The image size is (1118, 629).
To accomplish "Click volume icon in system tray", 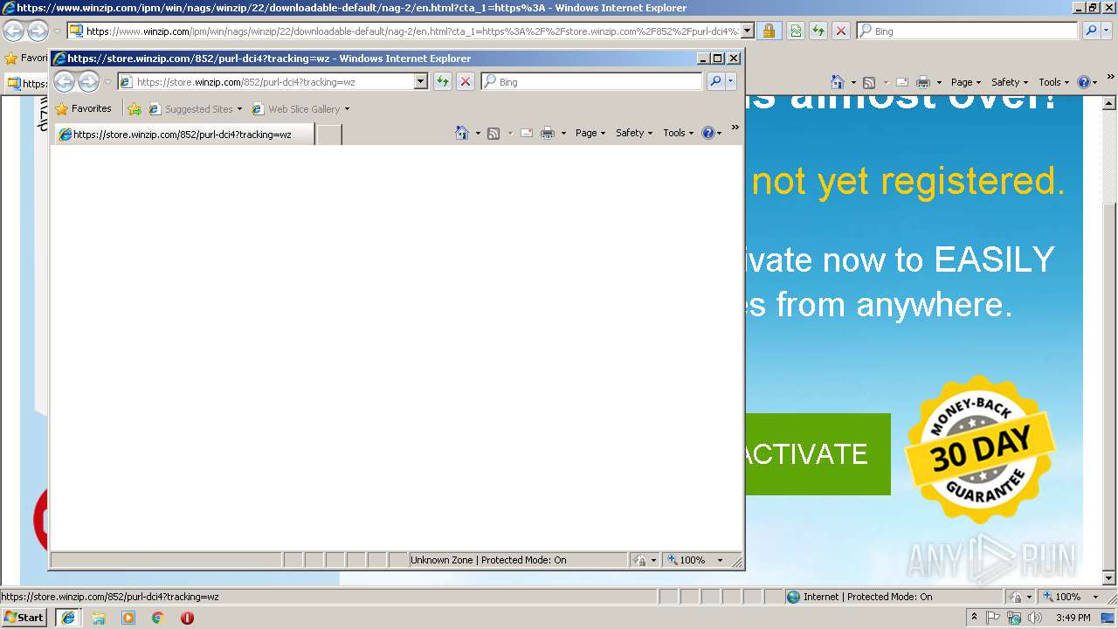I will coord(1035,618).
